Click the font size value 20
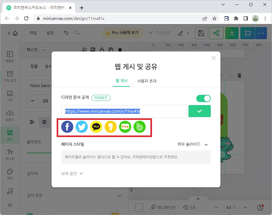Image resolution: width=272 pixels, height=215 pixels. pos(46,101)
